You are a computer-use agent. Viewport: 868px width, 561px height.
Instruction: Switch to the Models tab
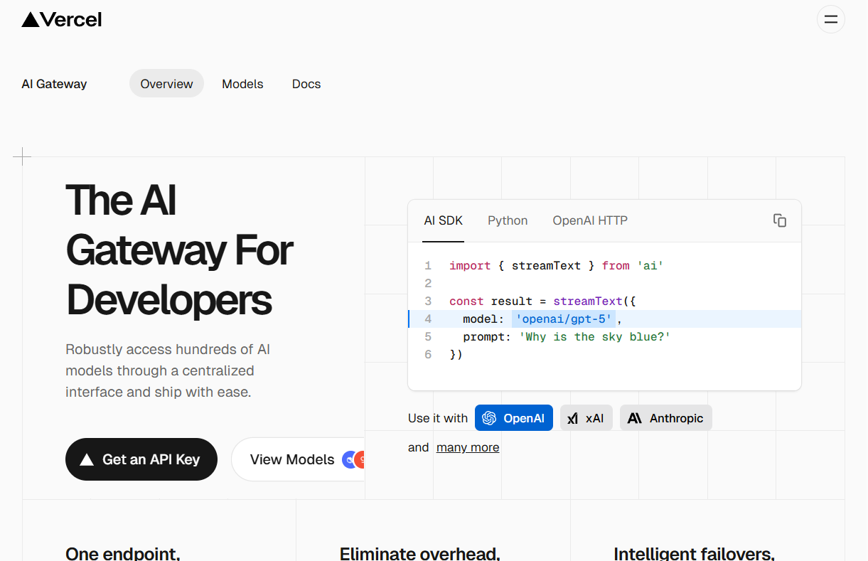point(242,84)
